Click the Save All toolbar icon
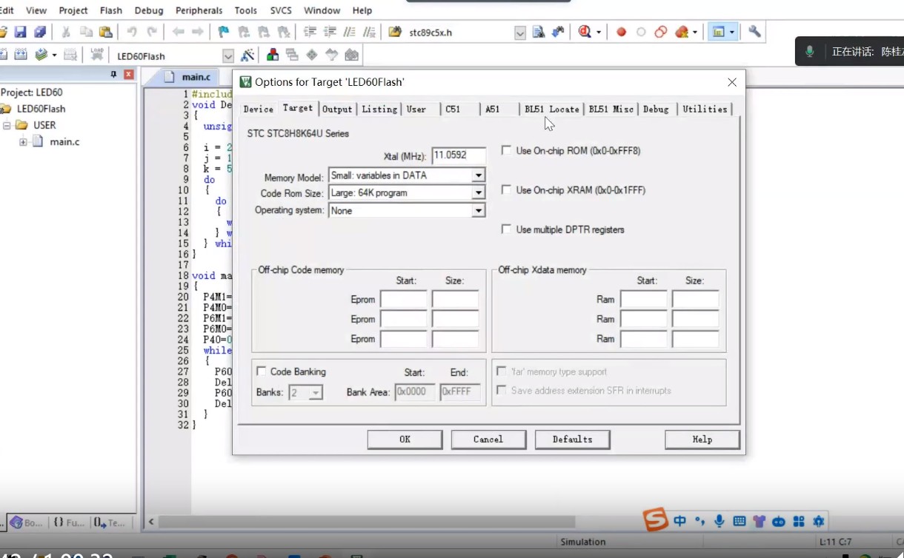The image size is (904, 558). click(40, 32)
